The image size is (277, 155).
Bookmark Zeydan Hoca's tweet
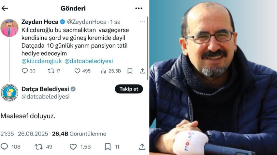pyautogui.click(x=130, y=71)
